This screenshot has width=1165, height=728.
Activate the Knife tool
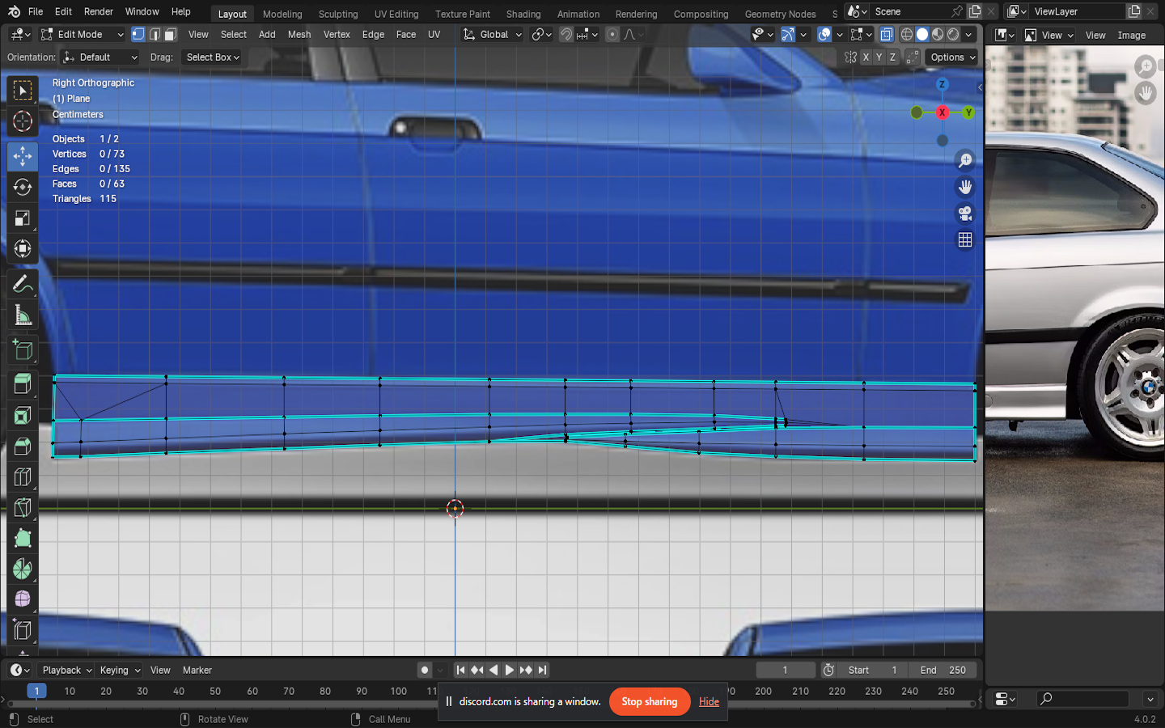(23, 508)
